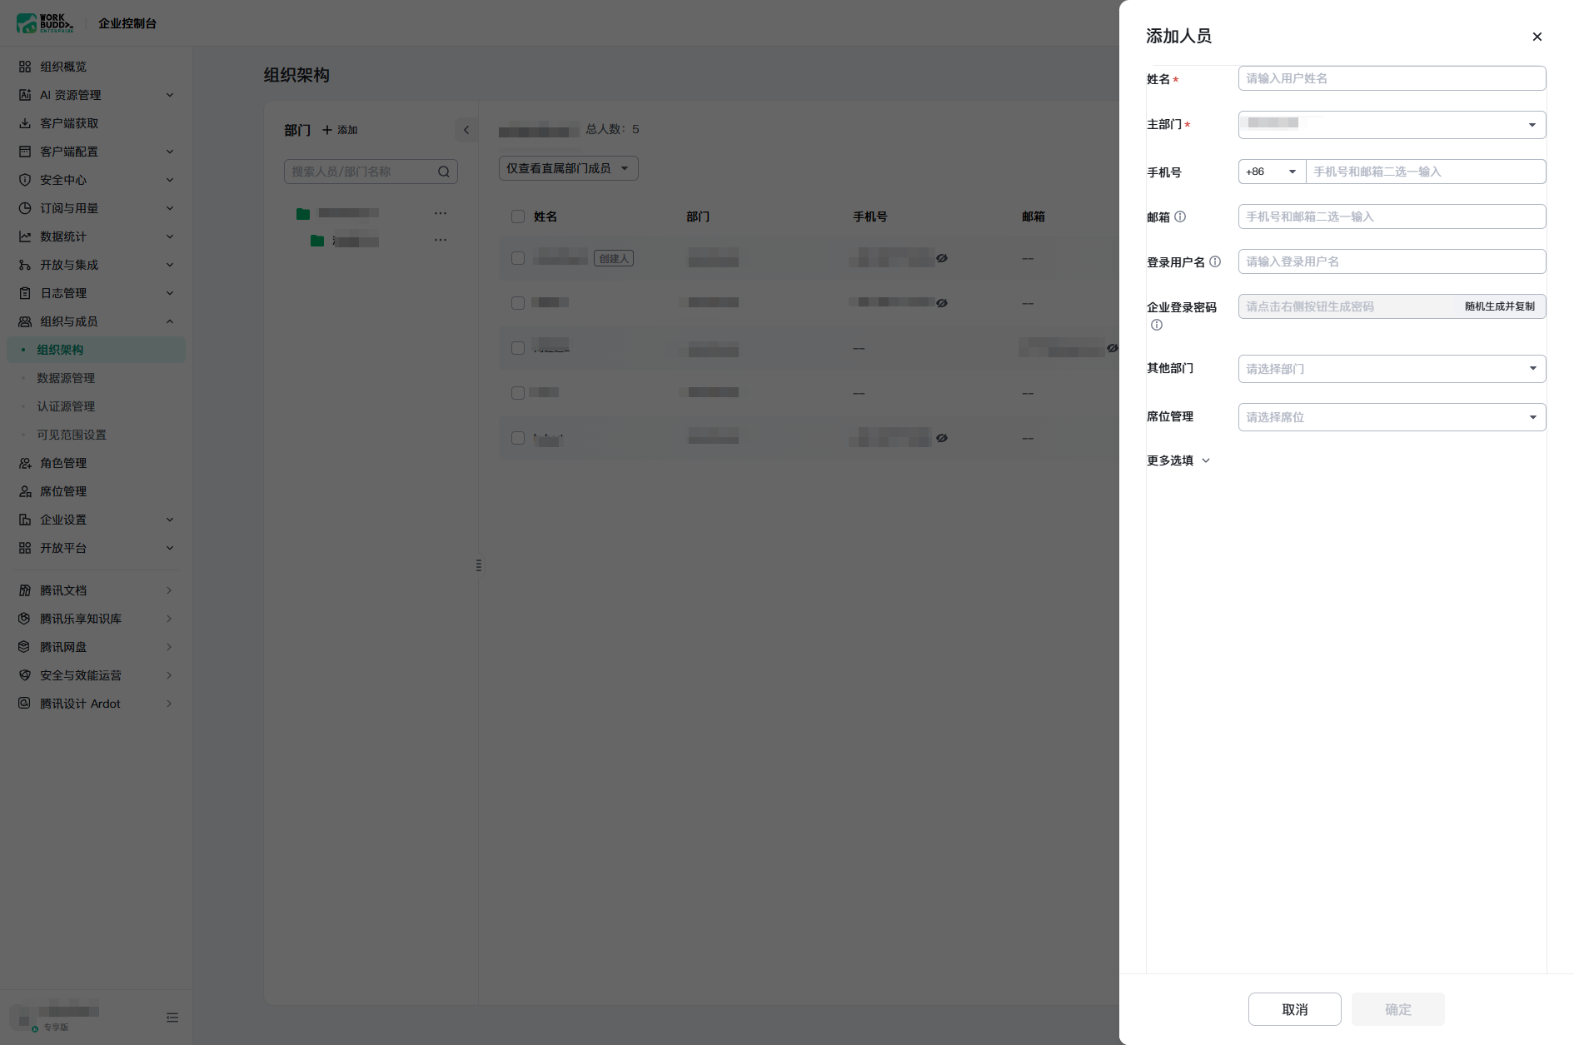The image size is (1574, 1045).
Task: Collapse the 组织与成员 menu
Action: 96,321
